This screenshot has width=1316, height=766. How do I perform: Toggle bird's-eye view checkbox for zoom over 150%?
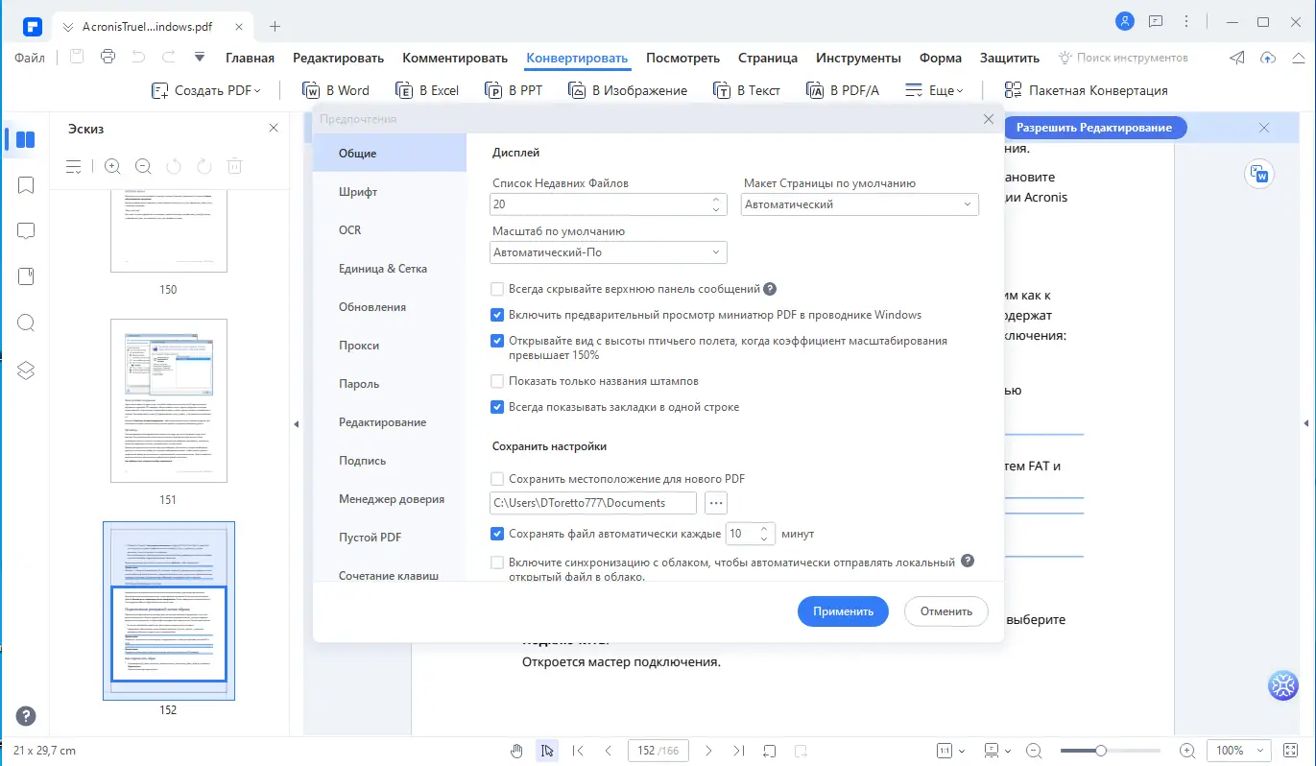pos(497,341)
